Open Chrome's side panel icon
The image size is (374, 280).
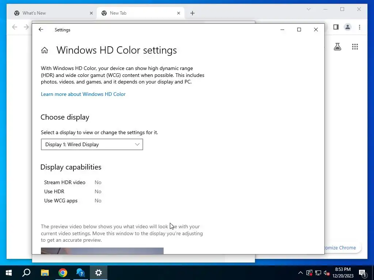click(336, 27)
